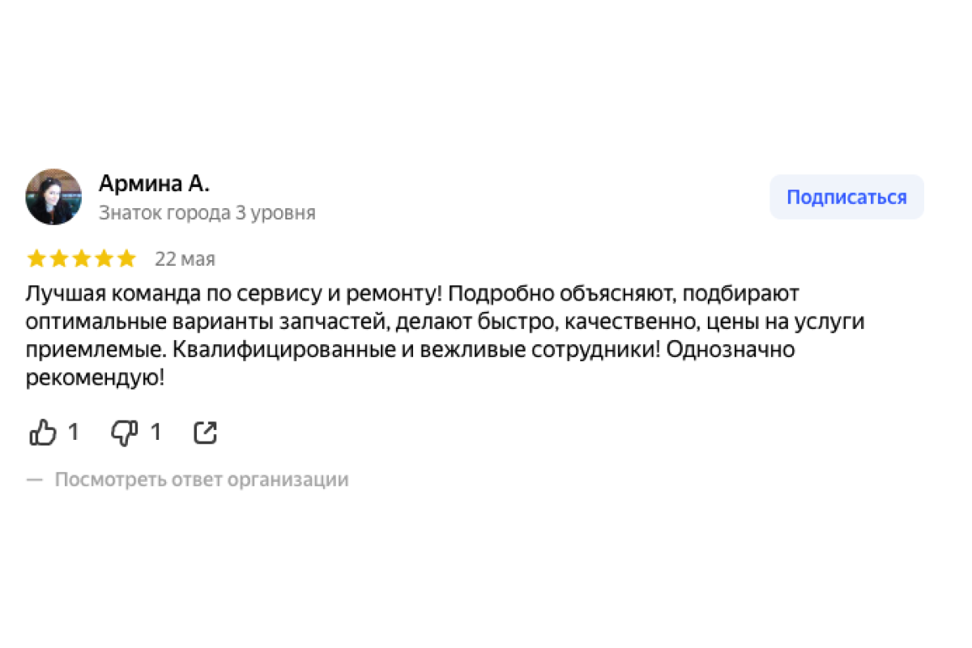Click the fourth rating star
Screen dimensions: 972x648
104,259
